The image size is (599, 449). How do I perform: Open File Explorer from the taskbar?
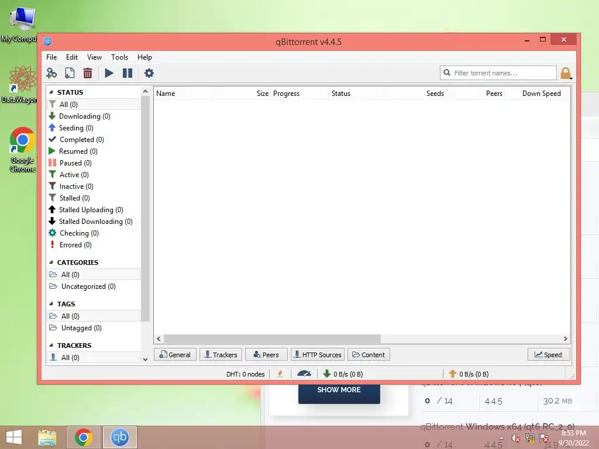click(47, 437)
